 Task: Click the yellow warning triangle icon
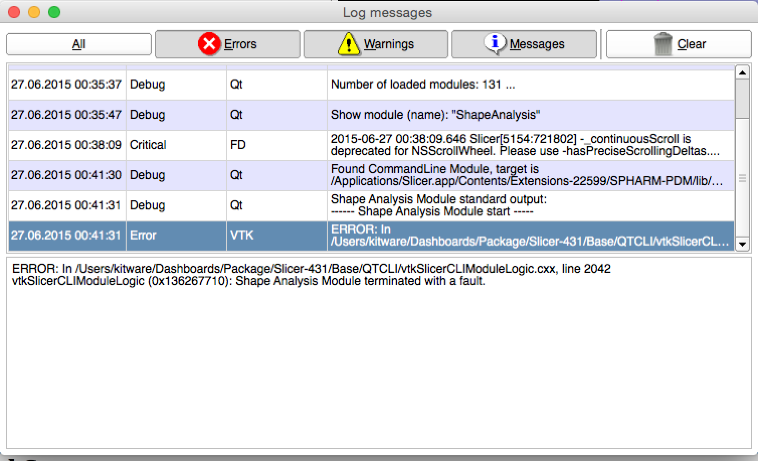[348, 44]
